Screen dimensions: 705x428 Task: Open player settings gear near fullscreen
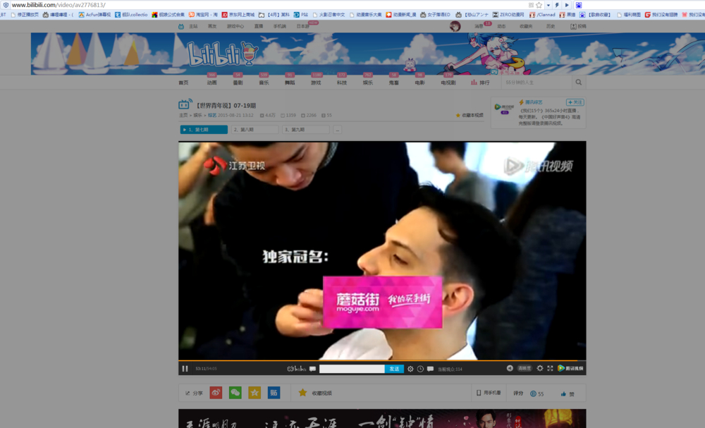(x=540, y=368)
